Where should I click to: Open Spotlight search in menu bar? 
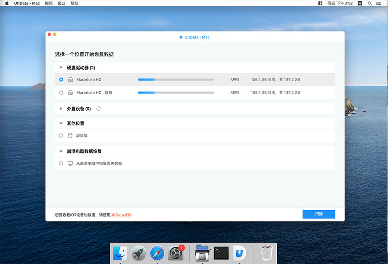(x=370, y=3)
